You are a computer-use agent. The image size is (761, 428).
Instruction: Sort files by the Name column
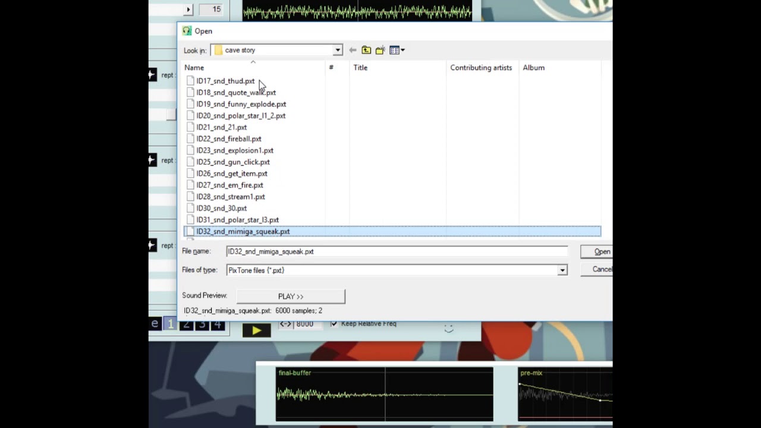pos(194,68)
